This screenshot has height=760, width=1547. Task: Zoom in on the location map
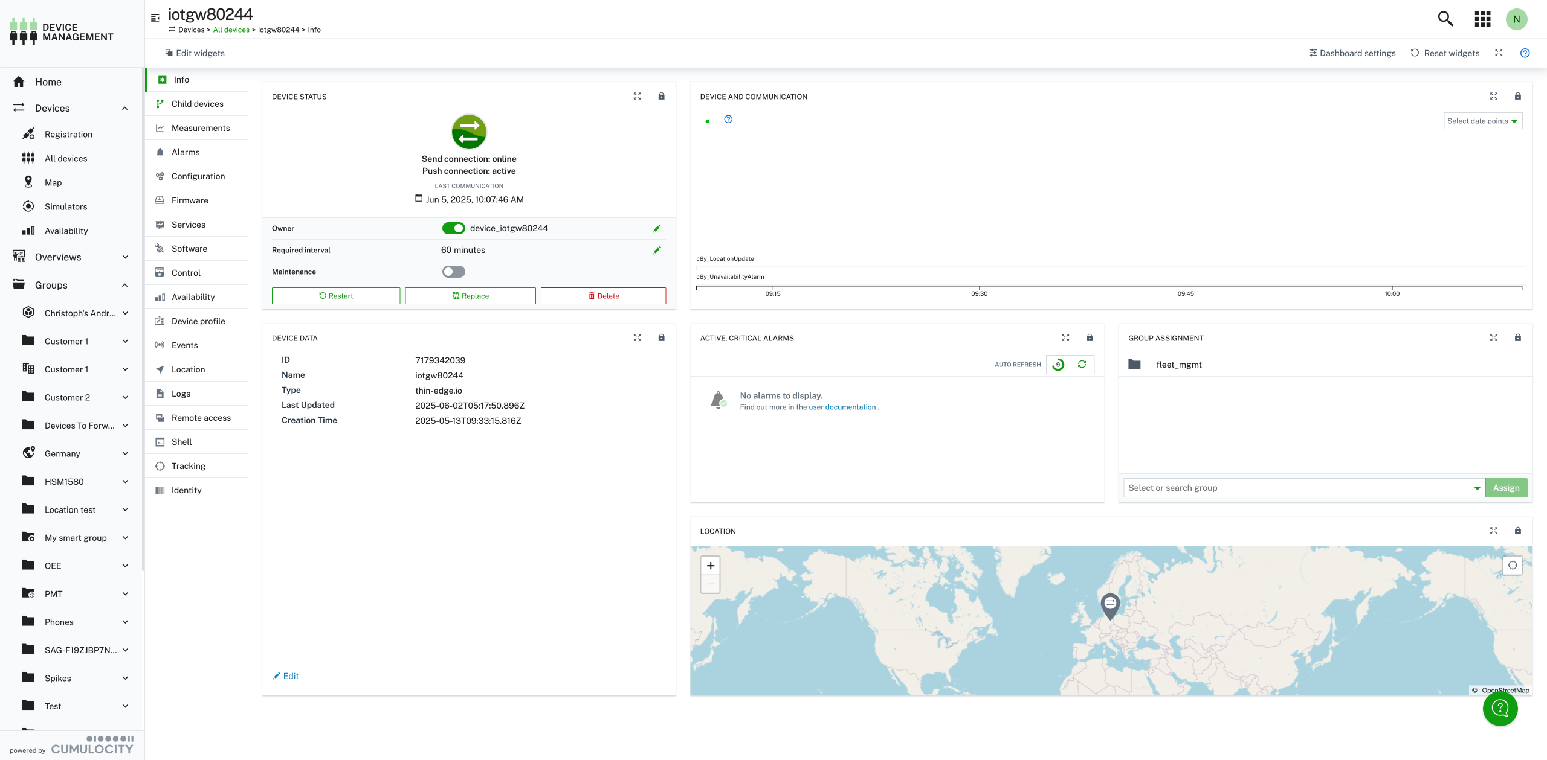(x=711, y=566)
